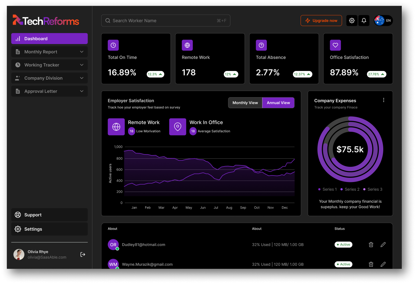
Task: Click the clock icon in Total On Time card
Action: 113,45
